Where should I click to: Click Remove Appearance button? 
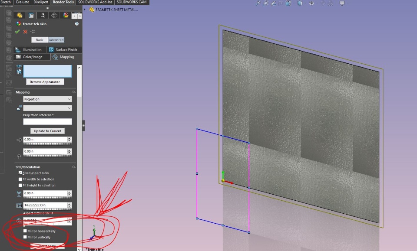[x=45, y=82]
